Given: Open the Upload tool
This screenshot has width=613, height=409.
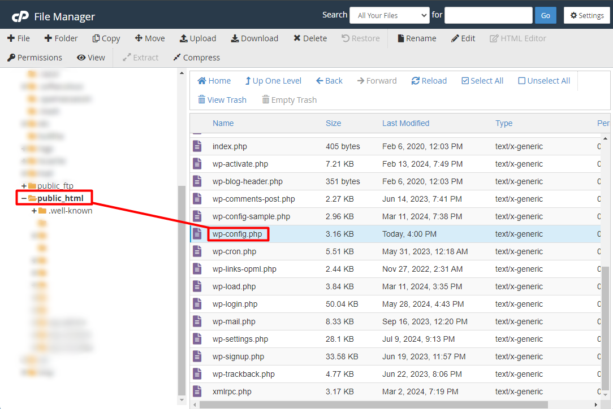Looking at the screenshot, I should (x=198, y=38).
